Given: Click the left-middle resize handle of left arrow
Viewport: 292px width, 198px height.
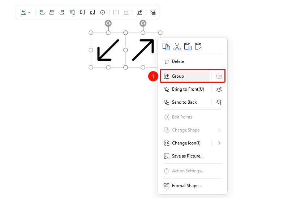Looking at the screenshot, I should click(91, 50).
